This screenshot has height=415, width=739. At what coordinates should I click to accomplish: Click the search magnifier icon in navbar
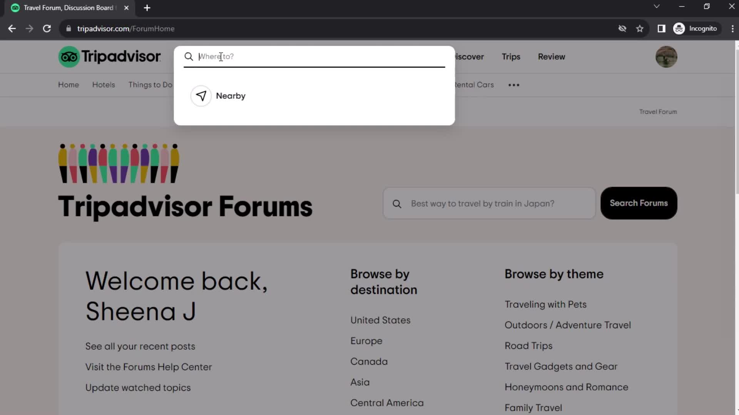pyautogui.click(x=188, y=56)
